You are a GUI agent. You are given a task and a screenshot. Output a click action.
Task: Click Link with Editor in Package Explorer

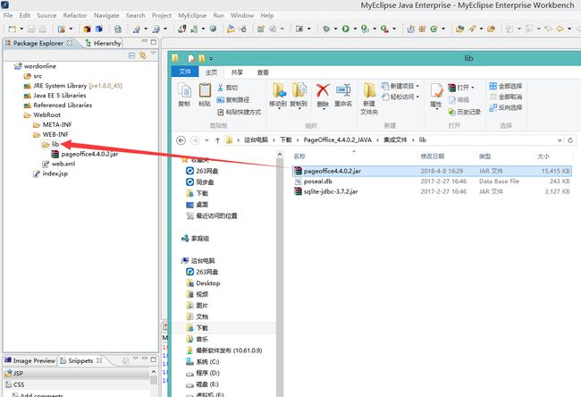[x=142, y=55]
